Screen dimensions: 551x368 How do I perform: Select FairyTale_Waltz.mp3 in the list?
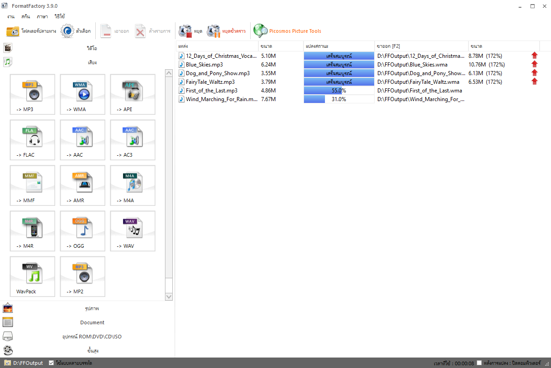(206, 82)
